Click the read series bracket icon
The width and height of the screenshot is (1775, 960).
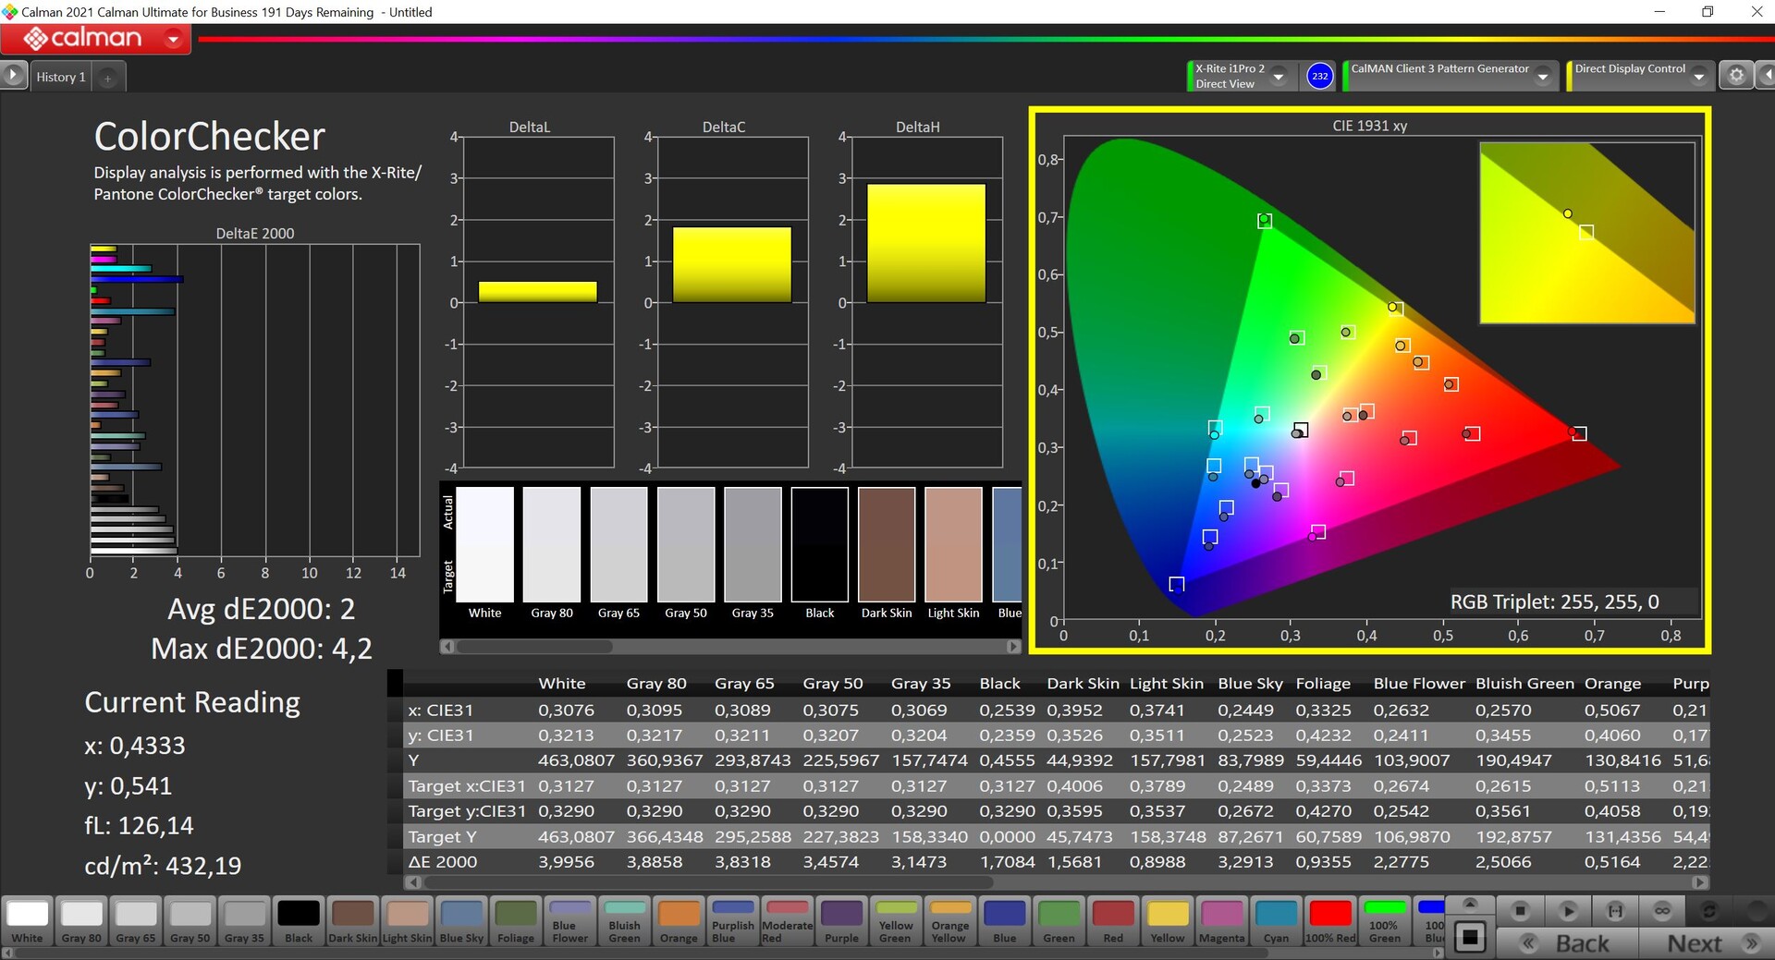point(1615,911)
